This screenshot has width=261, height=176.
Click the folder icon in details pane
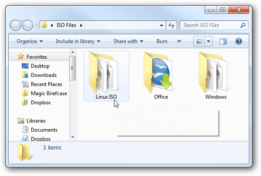coord(25,152)
